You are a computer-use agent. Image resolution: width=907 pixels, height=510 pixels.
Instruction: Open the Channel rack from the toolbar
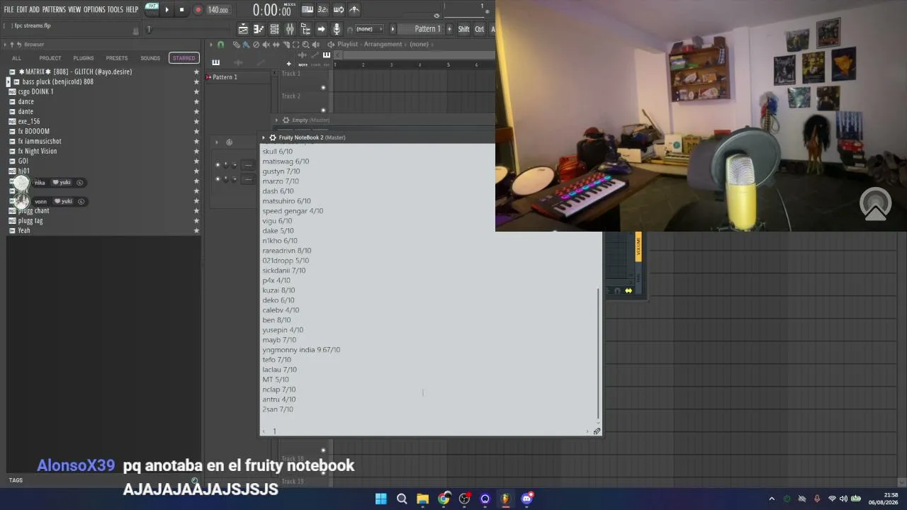click(274, 29)
